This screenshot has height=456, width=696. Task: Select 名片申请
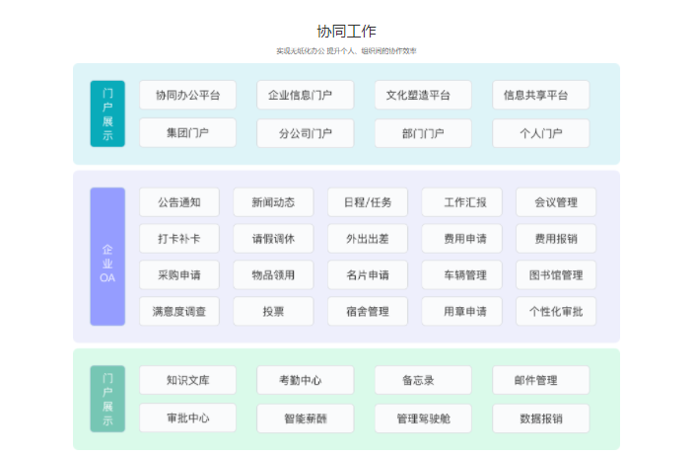tap(368, 275)
